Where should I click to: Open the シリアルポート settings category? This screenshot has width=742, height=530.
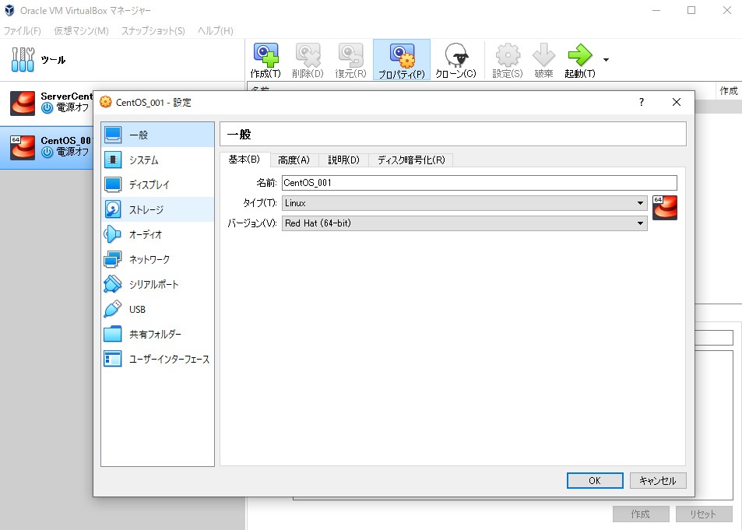(157, 284)
